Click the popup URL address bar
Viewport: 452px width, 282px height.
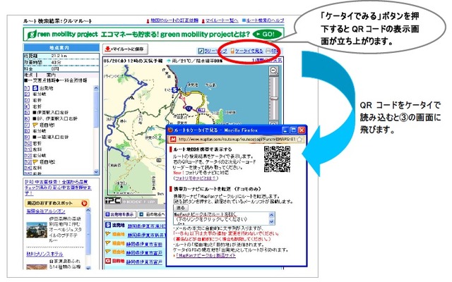[237, 140]
